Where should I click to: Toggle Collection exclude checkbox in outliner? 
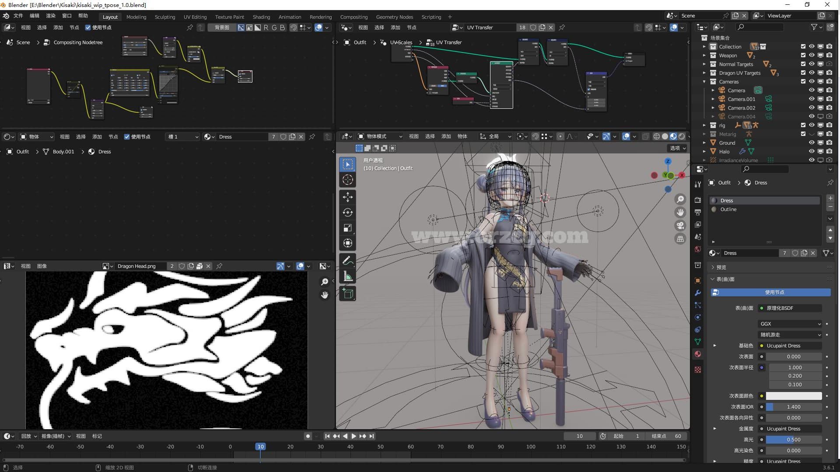803,47
